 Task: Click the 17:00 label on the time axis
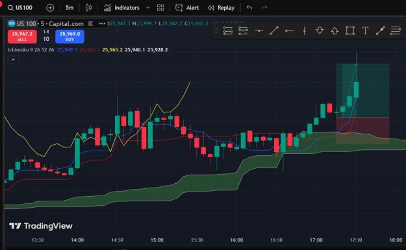[316, 240]
